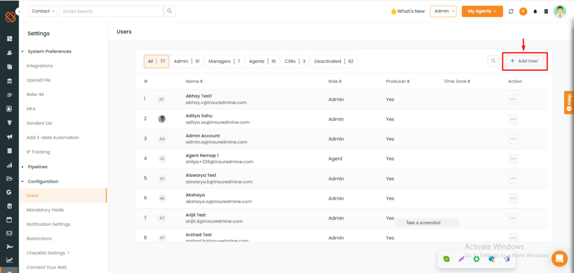
Task: Open the orange chat widget bubble
Action: point(559,258)
